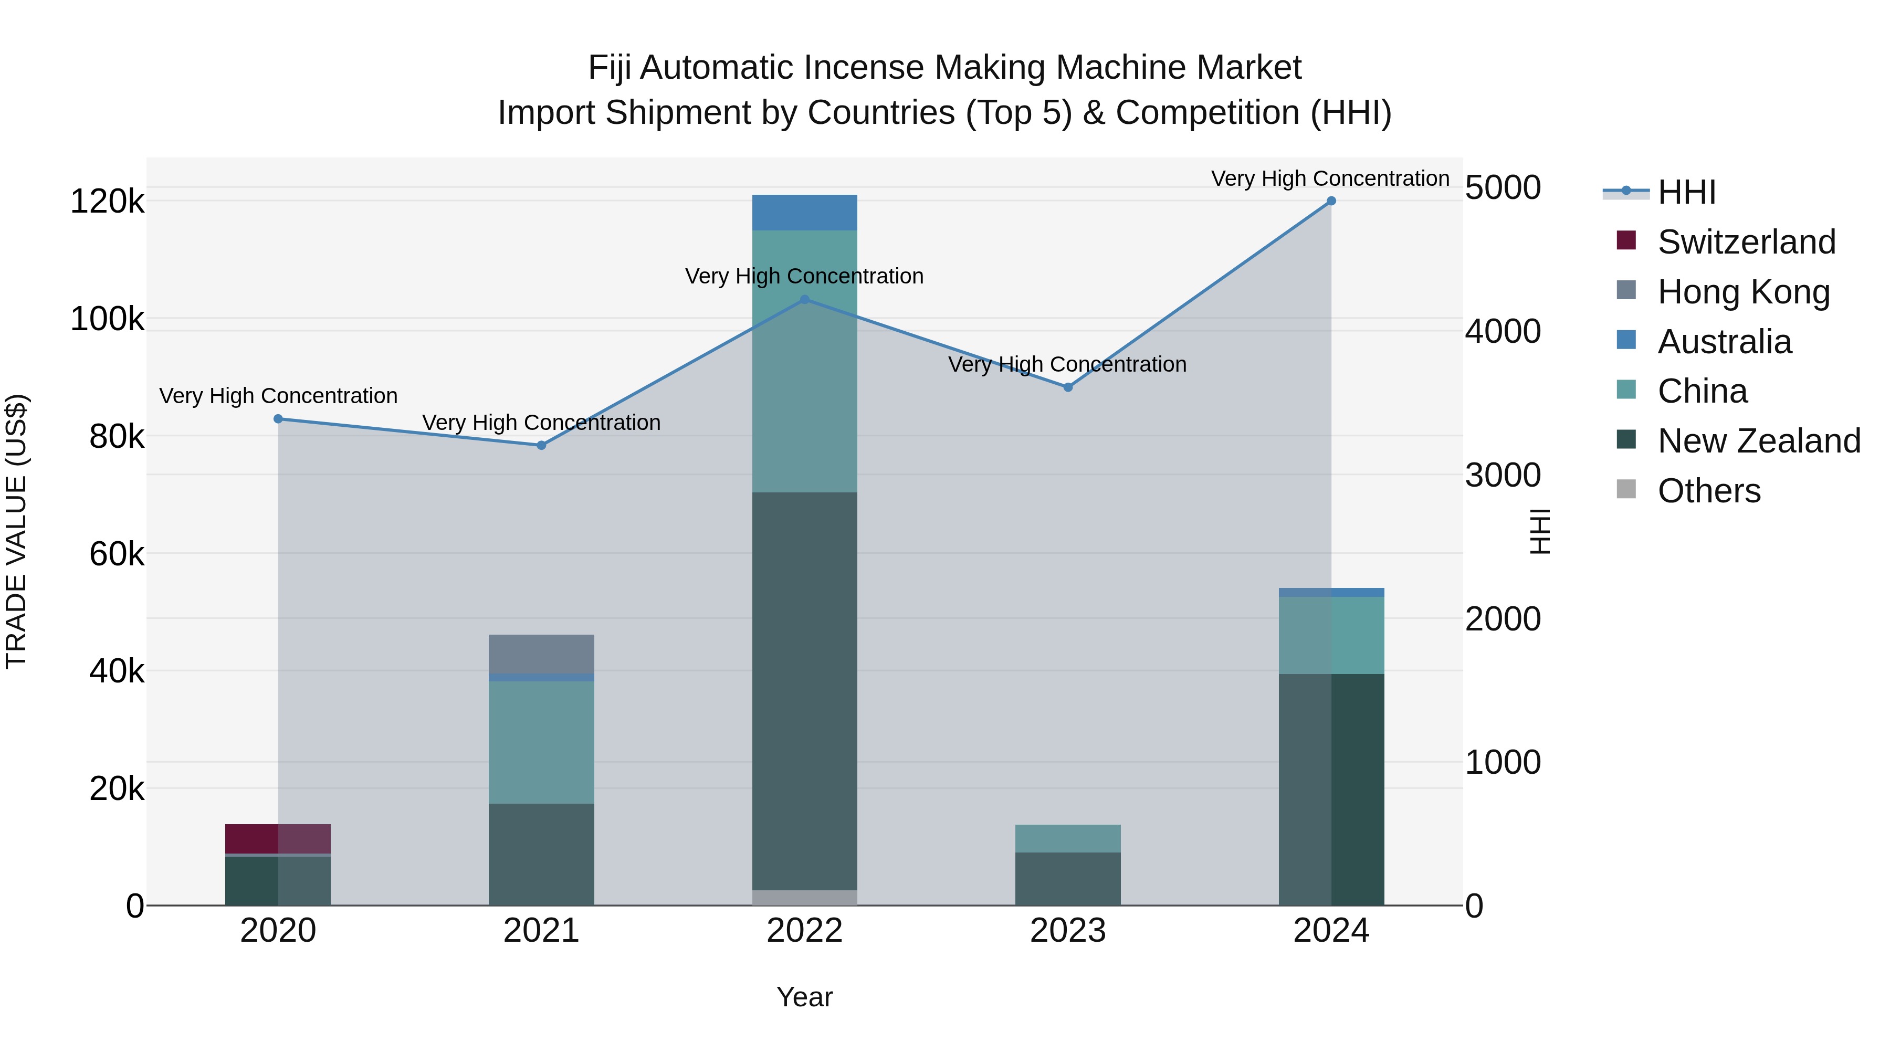Screen dimensions: 1890x1063
Task: Click the New Zealand bar segment in 2023
Action: point(1068,879)
